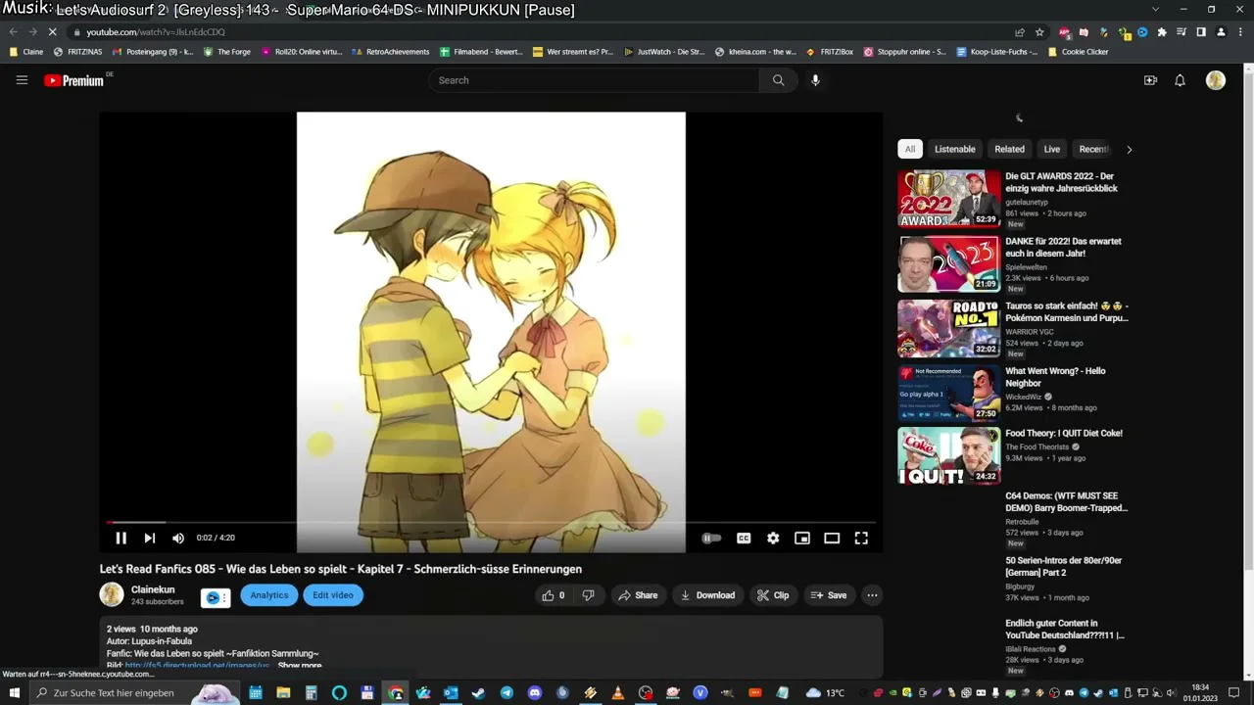1254x705 pixels.
Task: Open C64 Demos Barry Boomer video title
Action: (1067, 502)
